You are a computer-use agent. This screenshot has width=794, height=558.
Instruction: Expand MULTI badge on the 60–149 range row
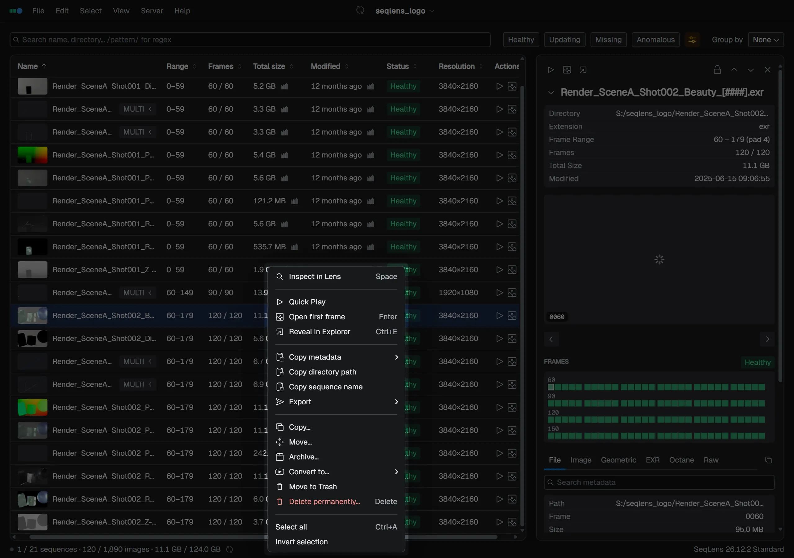click(x=137, y=293)
